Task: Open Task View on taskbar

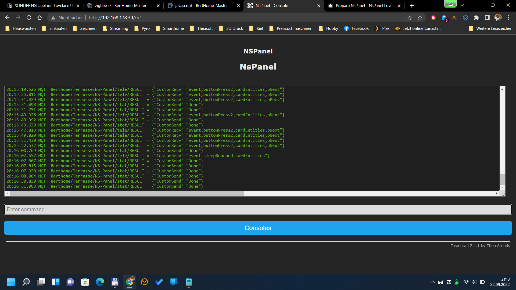Action: tap(41, 282)
